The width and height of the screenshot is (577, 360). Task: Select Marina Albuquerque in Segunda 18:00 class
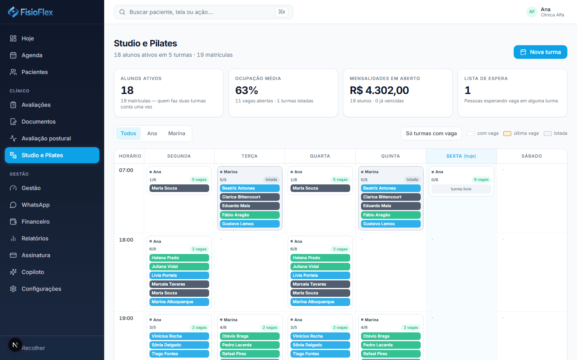tap(179, 302)
